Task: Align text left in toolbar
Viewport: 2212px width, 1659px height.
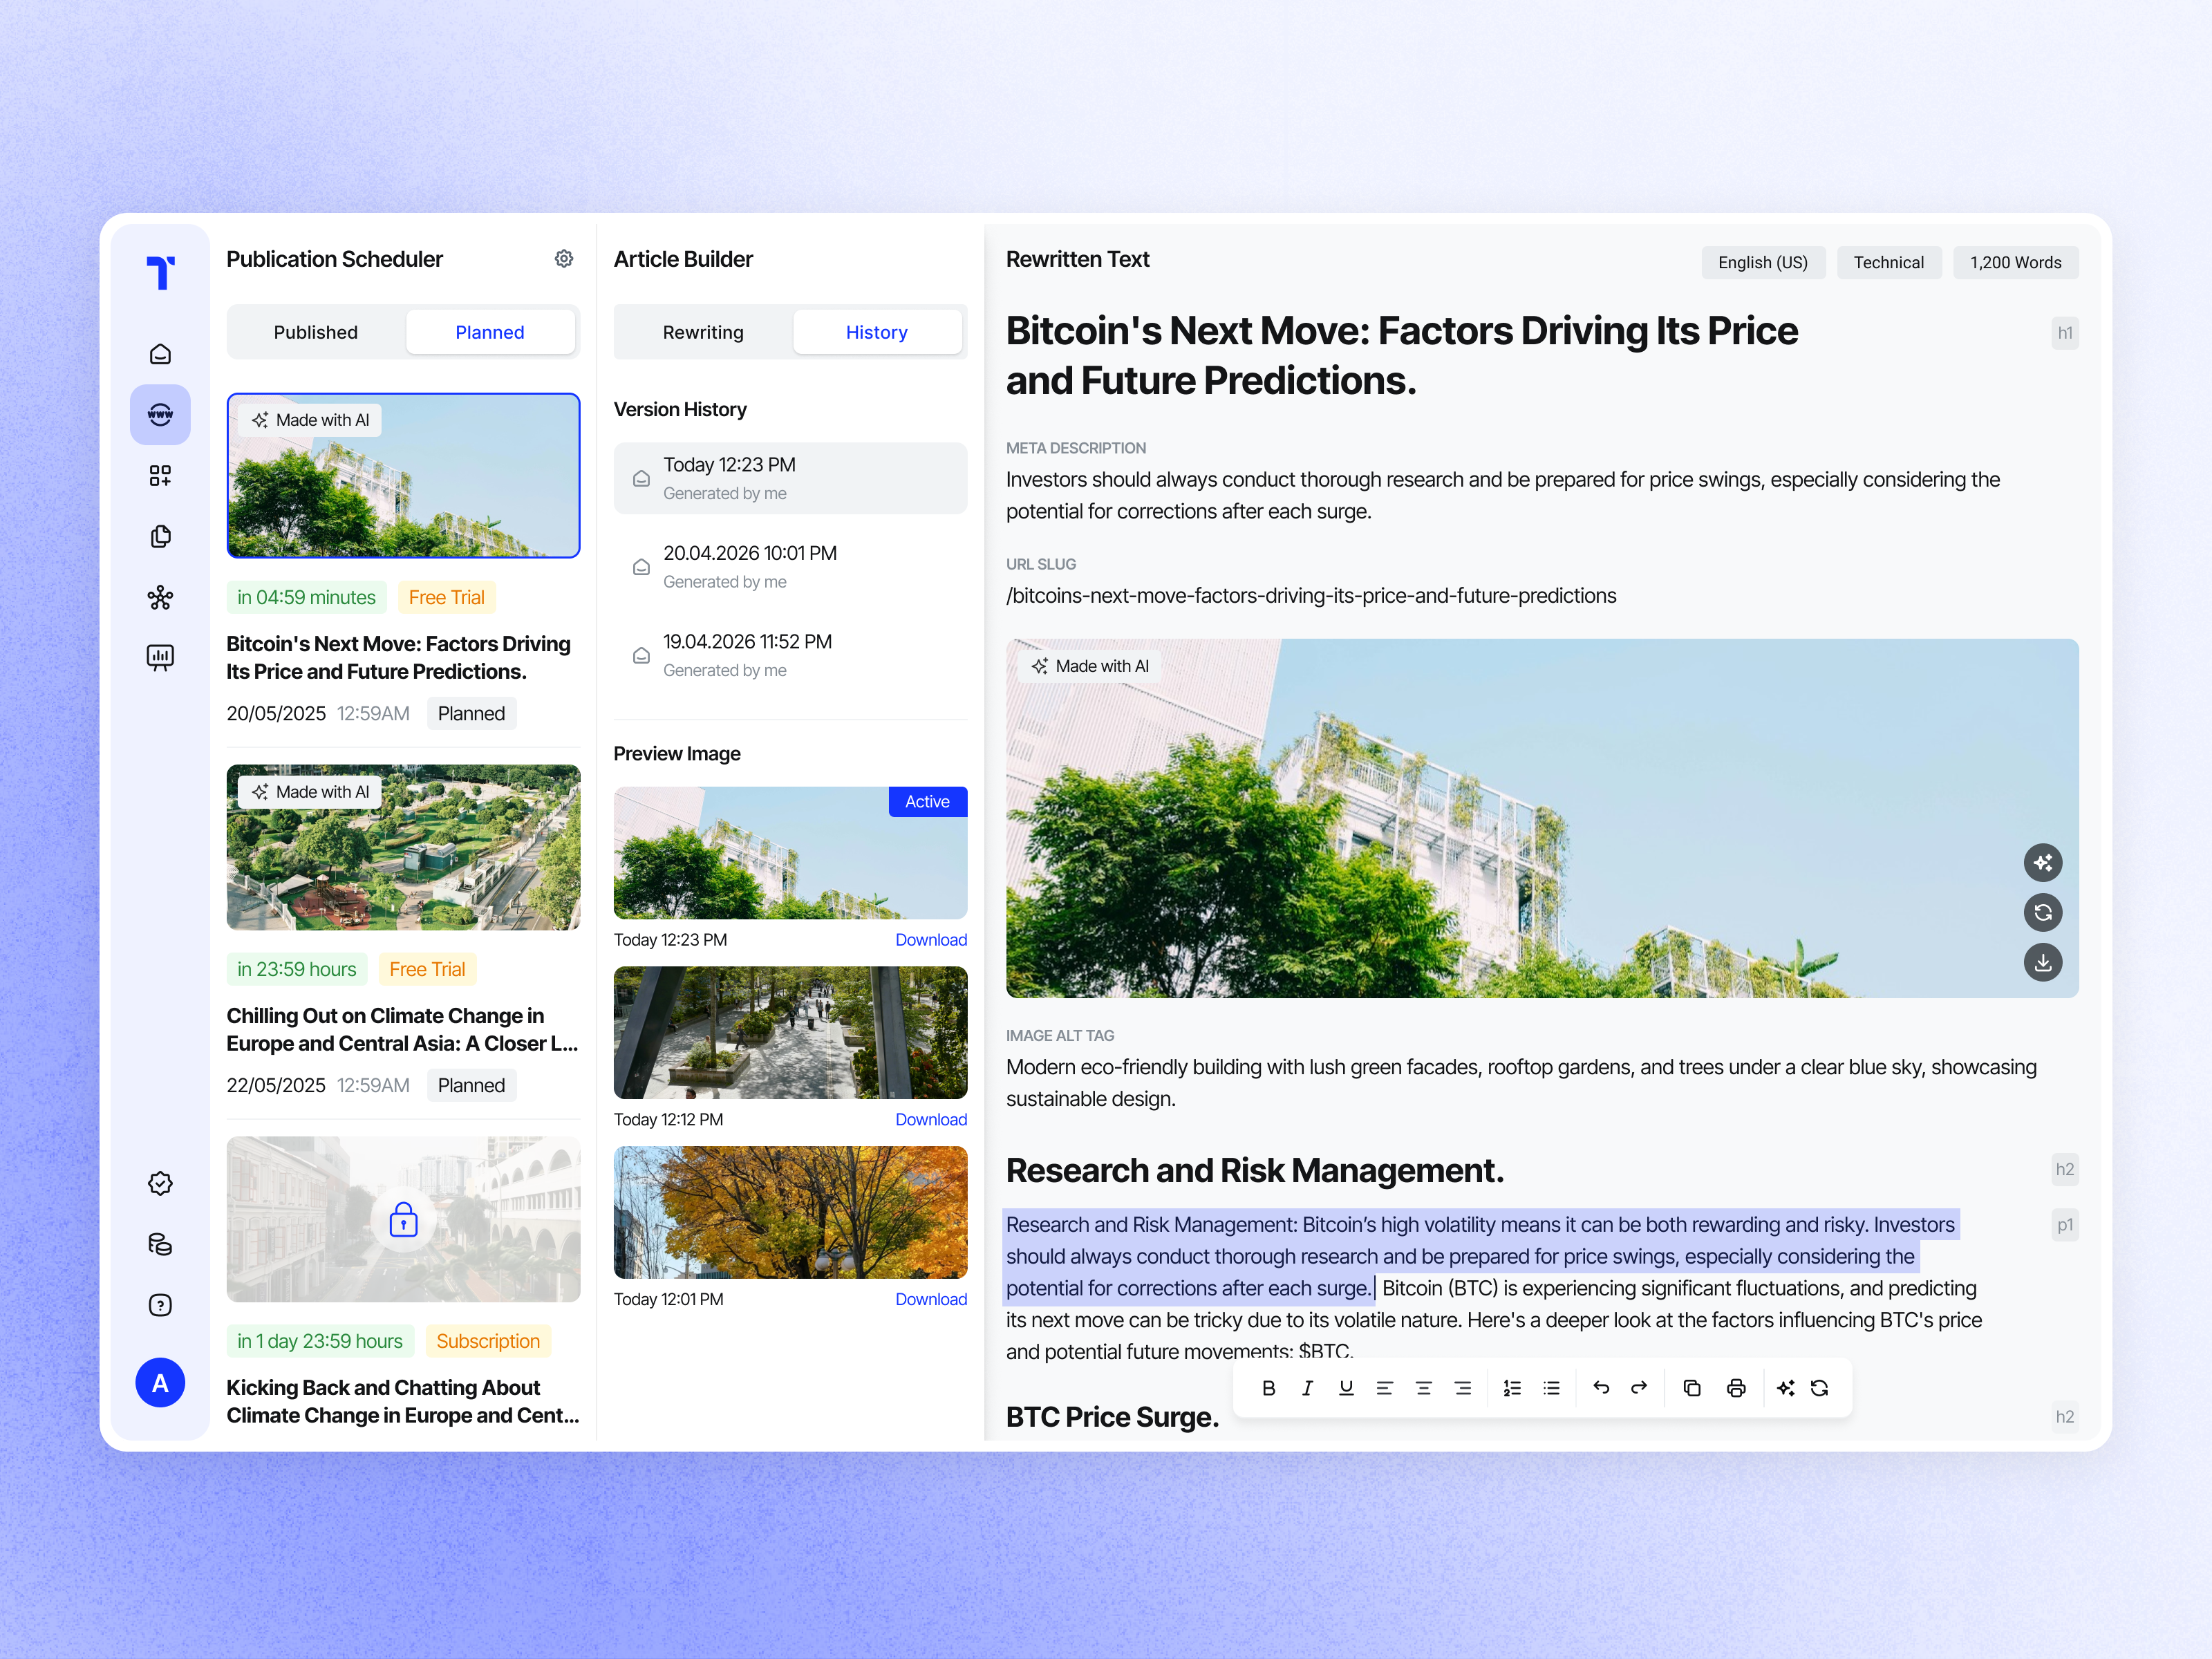Action: point(1385,1388)
